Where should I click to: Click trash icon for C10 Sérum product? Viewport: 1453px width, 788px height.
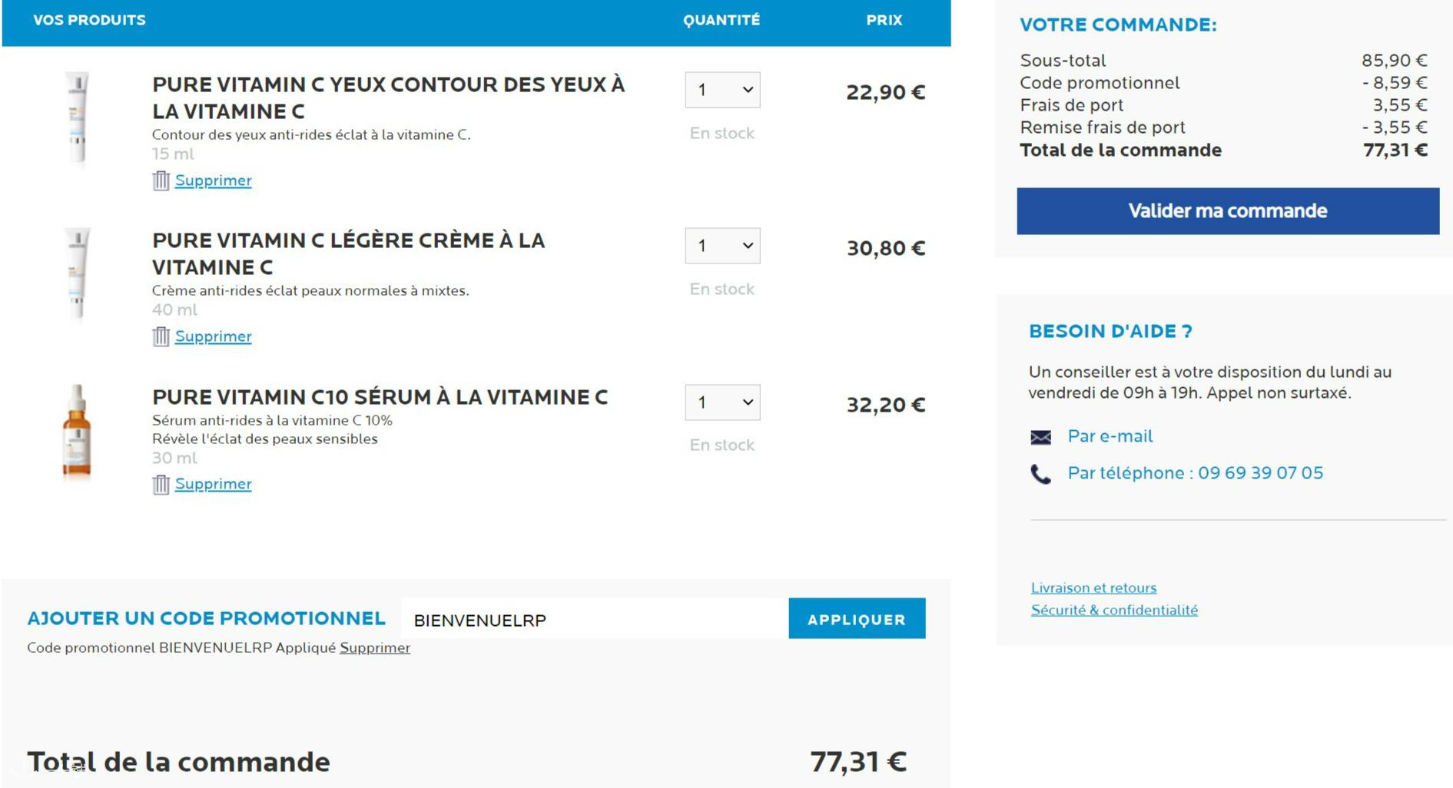(161, 485)
